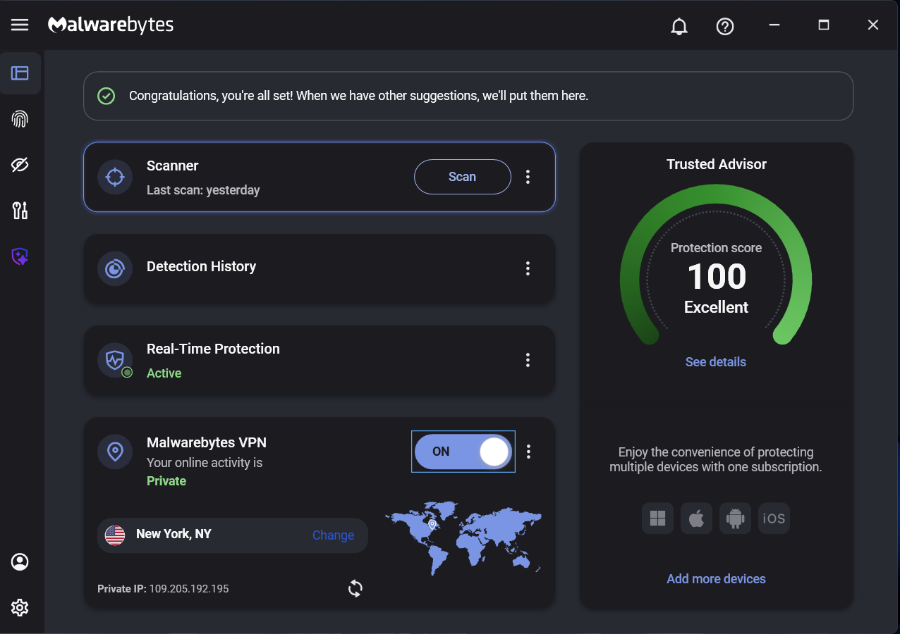Open the hamburger navigation menu
The image size is (900, 634).
click(x=20, y=25)
